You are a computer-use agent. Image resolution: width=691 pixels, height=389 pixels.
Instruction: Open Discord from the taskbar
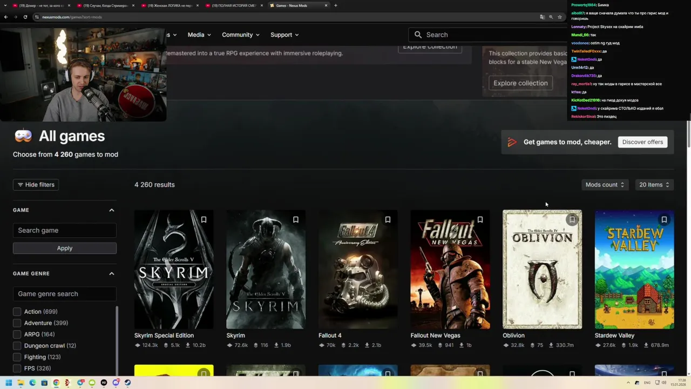point(116,383)
